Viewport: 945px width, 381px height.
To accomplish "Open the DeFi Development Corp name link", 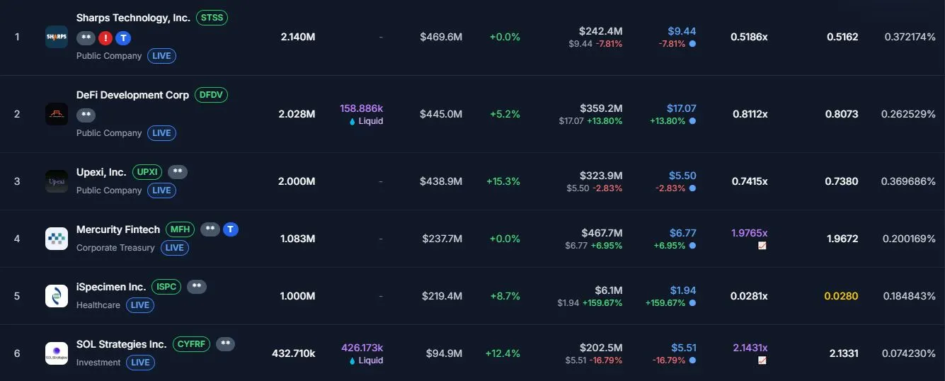I will coord(132,95).
